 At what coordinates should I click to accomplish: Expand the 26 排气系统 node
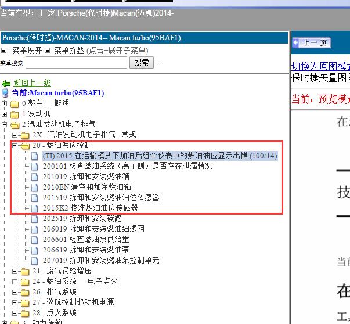tap(15, 293)
